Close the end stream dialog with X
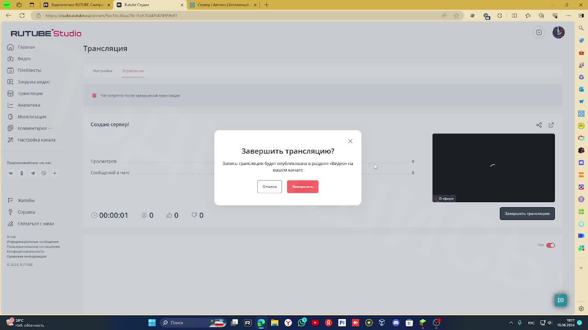Screen dimensions: 588x330 350,141
